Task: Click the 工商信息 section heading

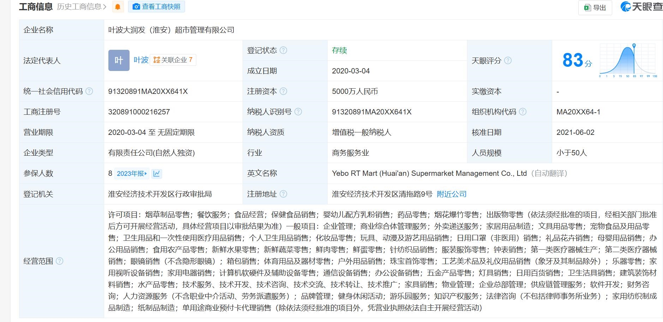Action: (36, 7)
